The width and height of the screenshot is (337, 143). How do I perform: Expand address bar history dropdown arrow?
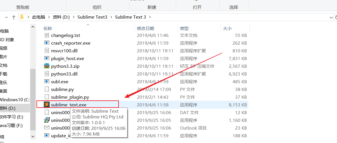pos(331,17)
